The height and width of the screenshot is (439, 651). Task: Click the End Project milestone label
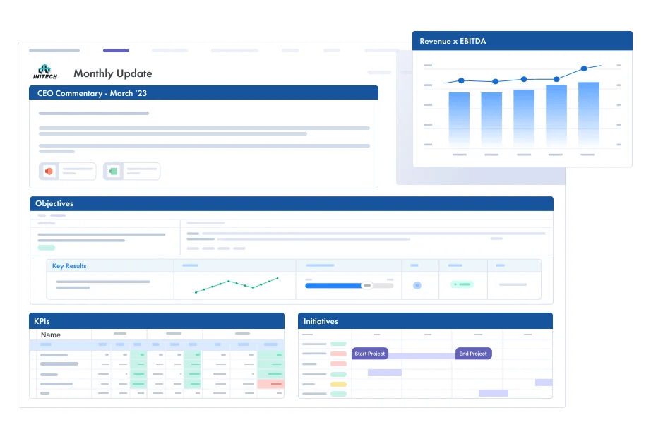pyautogui.click(x=473, y=353)
